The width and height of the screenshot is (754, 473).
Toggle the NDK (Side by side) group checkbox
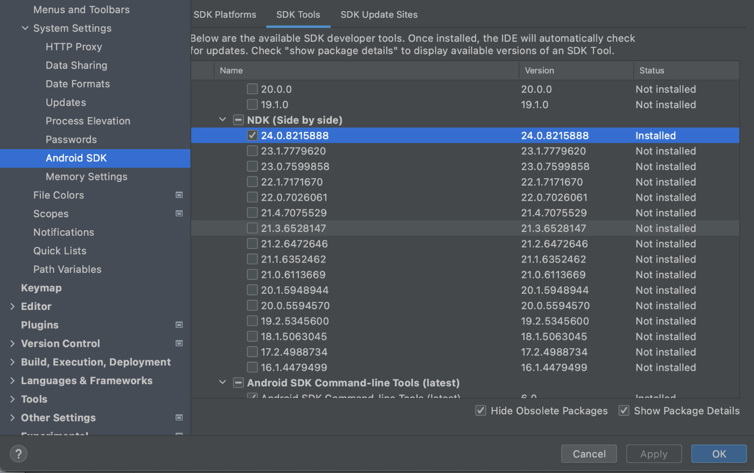click(x=238, y=120)
